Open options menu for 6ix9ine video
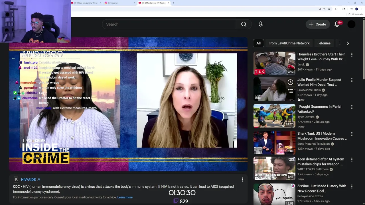 tap(352, 186)
